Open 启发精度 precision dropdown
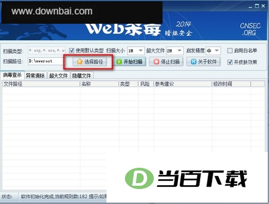 pos(213,51)
